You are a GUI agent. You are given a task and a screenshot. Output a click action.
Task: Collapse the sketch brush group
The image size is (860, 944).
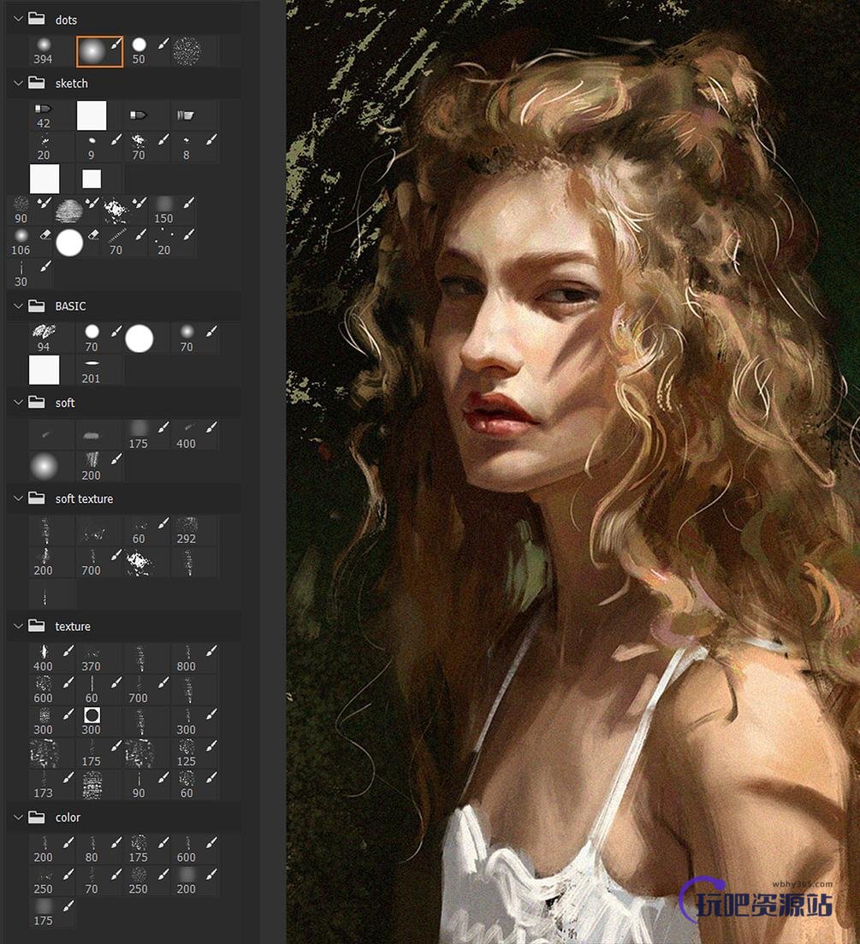click(x=18, y=83)
